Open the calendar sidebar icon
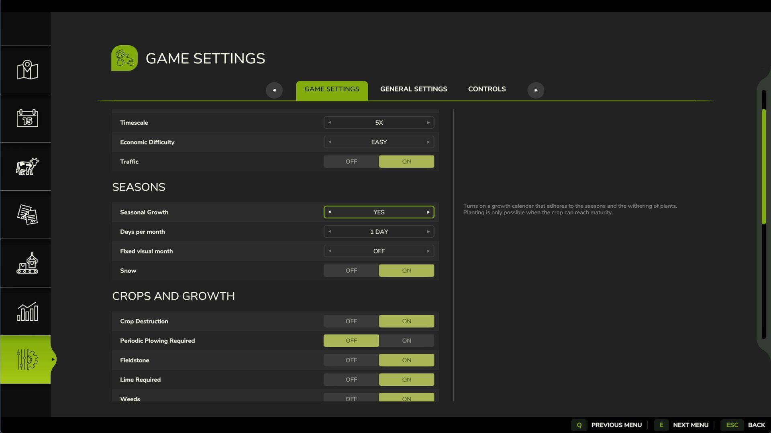The width and height of the screenshot is (771, 433). 27,118
